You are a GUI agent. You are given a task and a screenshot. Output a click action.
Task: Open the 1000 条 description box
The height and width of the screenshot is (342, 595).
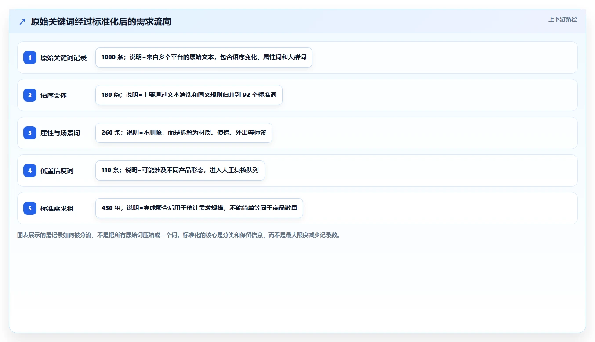coord(204,57)
